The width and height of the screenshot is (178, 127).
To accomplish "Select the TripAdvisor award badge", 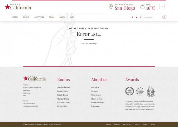I will click(130, 91).
